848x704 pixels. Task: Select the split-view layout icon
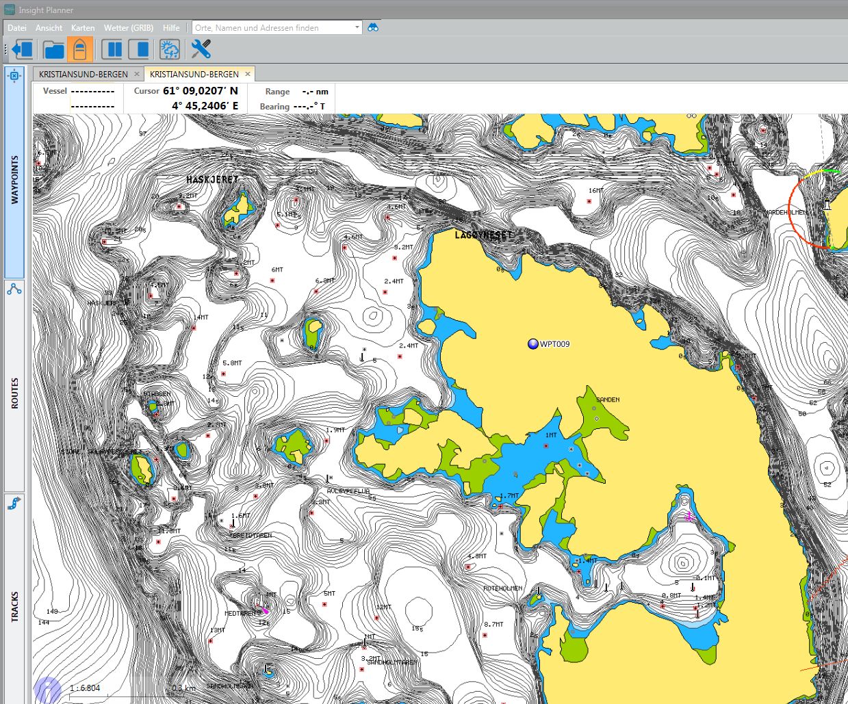113,49
